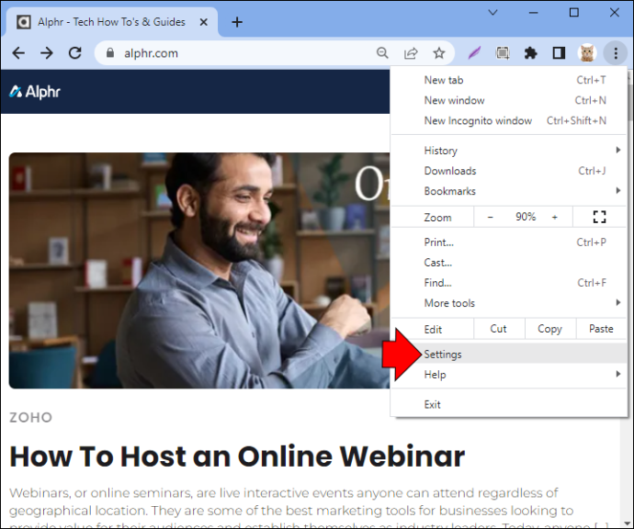Increase zoom with the plus button
Image resolution: width=634 pixels, height=529 pixels.
click(x=555, y=217)
